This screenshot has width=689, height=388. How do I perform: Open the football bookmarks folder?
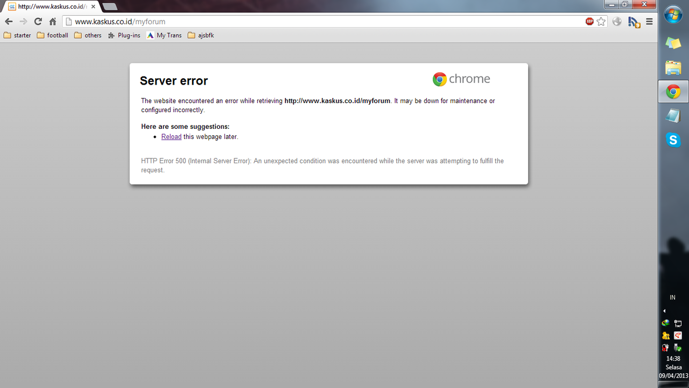pos(52,36)
